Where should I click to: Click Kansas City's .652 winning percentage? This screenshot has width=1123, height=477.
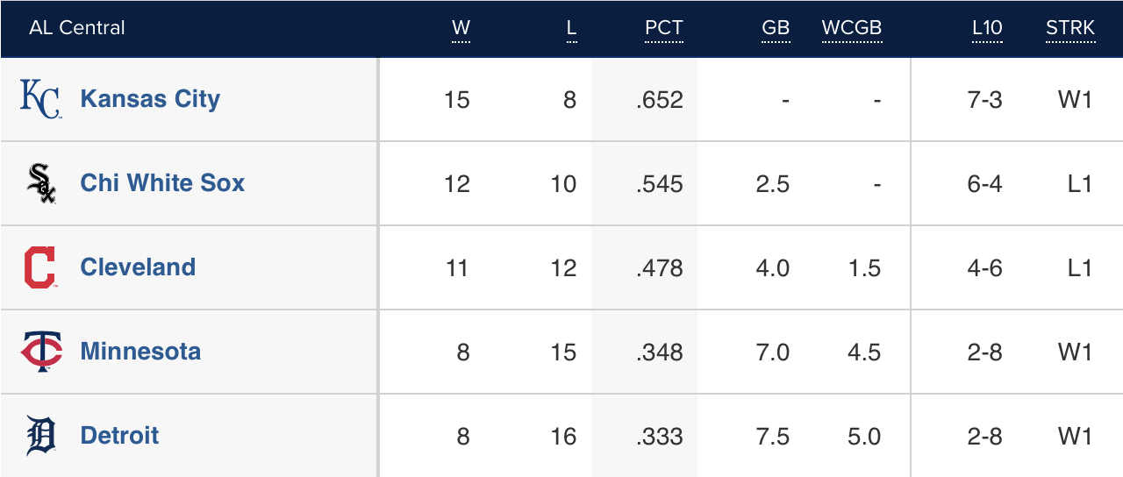click(660, 100)
